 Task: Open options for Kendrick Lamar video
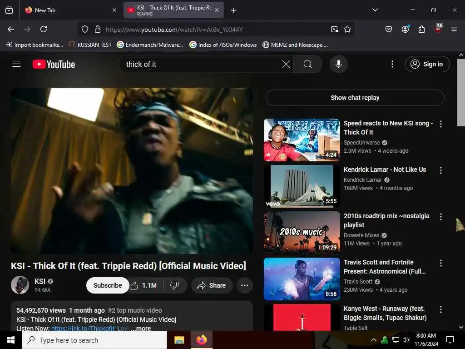441,170
